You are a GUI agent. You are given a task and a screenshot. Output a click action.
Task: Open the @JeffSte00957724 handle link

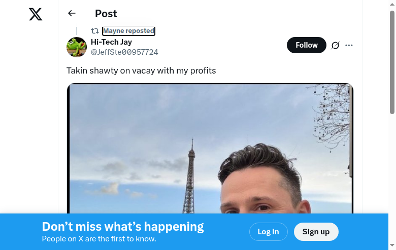coord(124,52)
